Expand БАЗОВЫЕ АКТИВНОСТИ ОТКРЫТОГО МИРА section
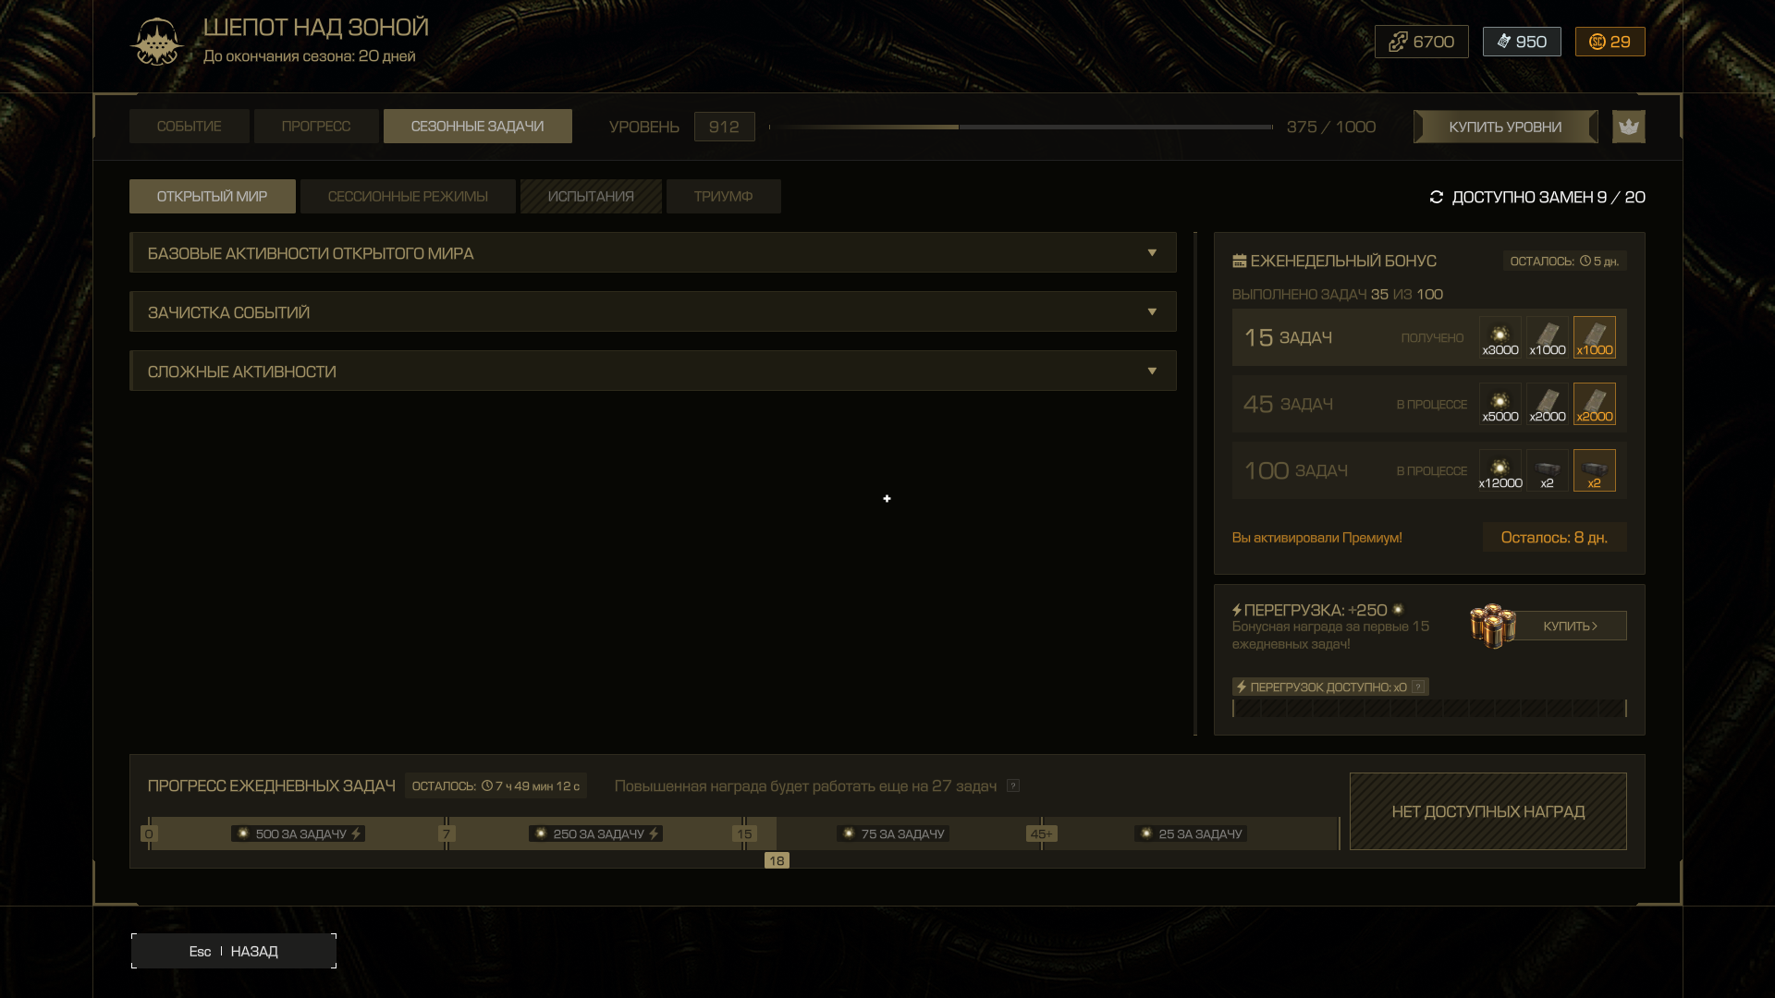 653,252
